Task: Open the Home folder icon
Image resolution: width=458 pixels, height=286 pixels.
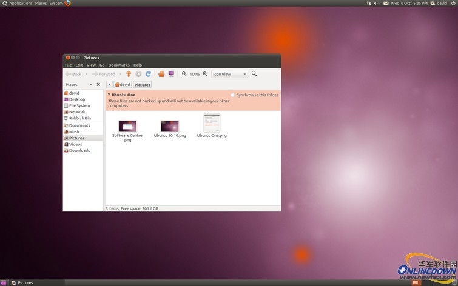Action: 161,74
